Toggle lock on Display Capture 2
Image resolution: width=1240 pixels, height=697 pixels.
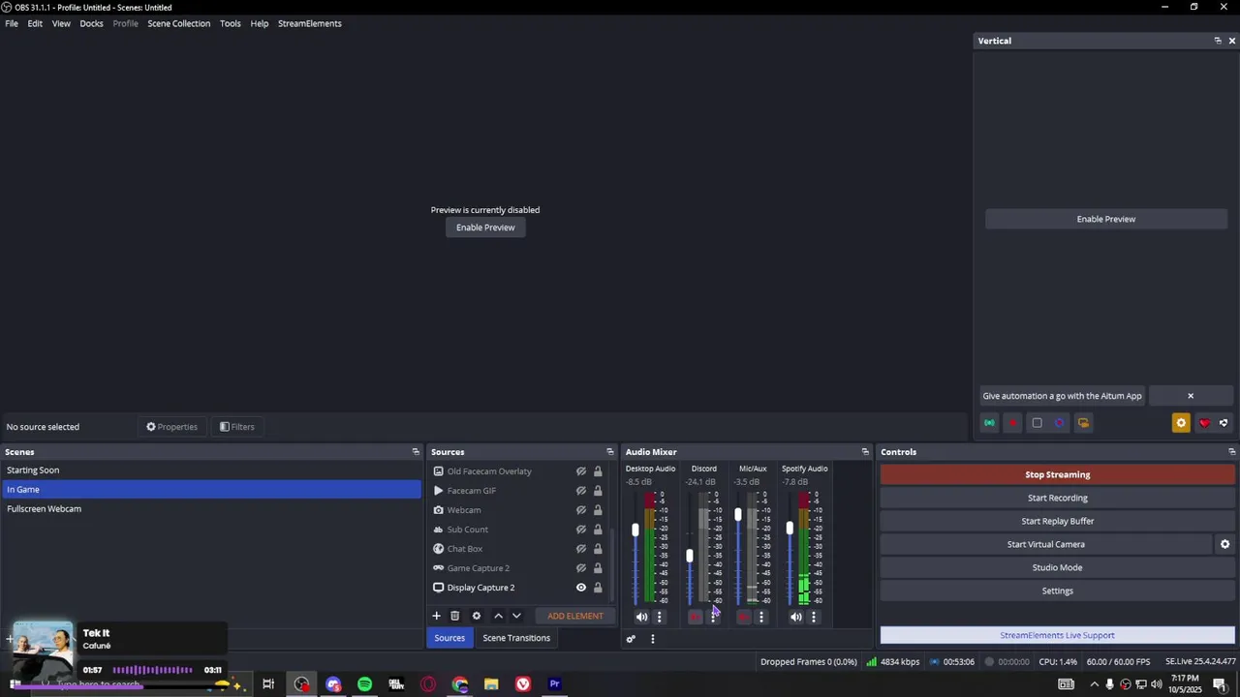598,588
